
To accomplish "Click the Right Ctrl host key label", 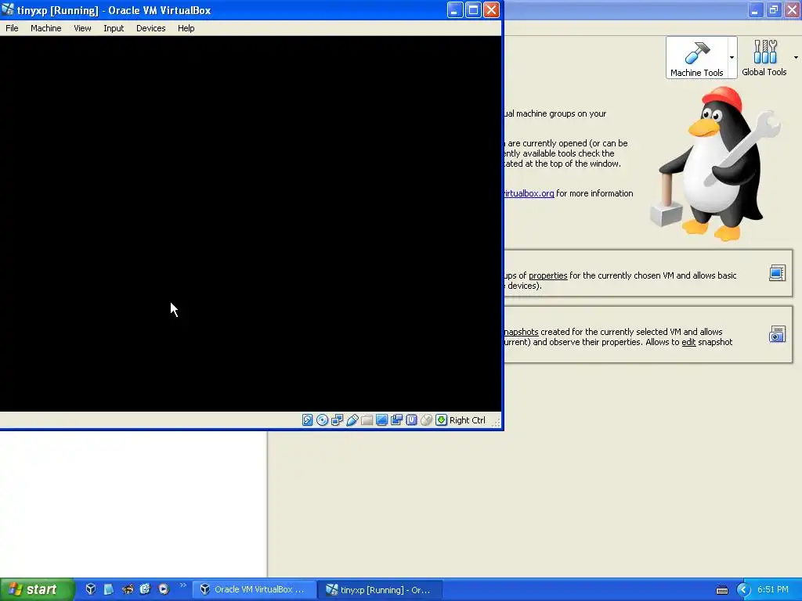I will (468, 420).
